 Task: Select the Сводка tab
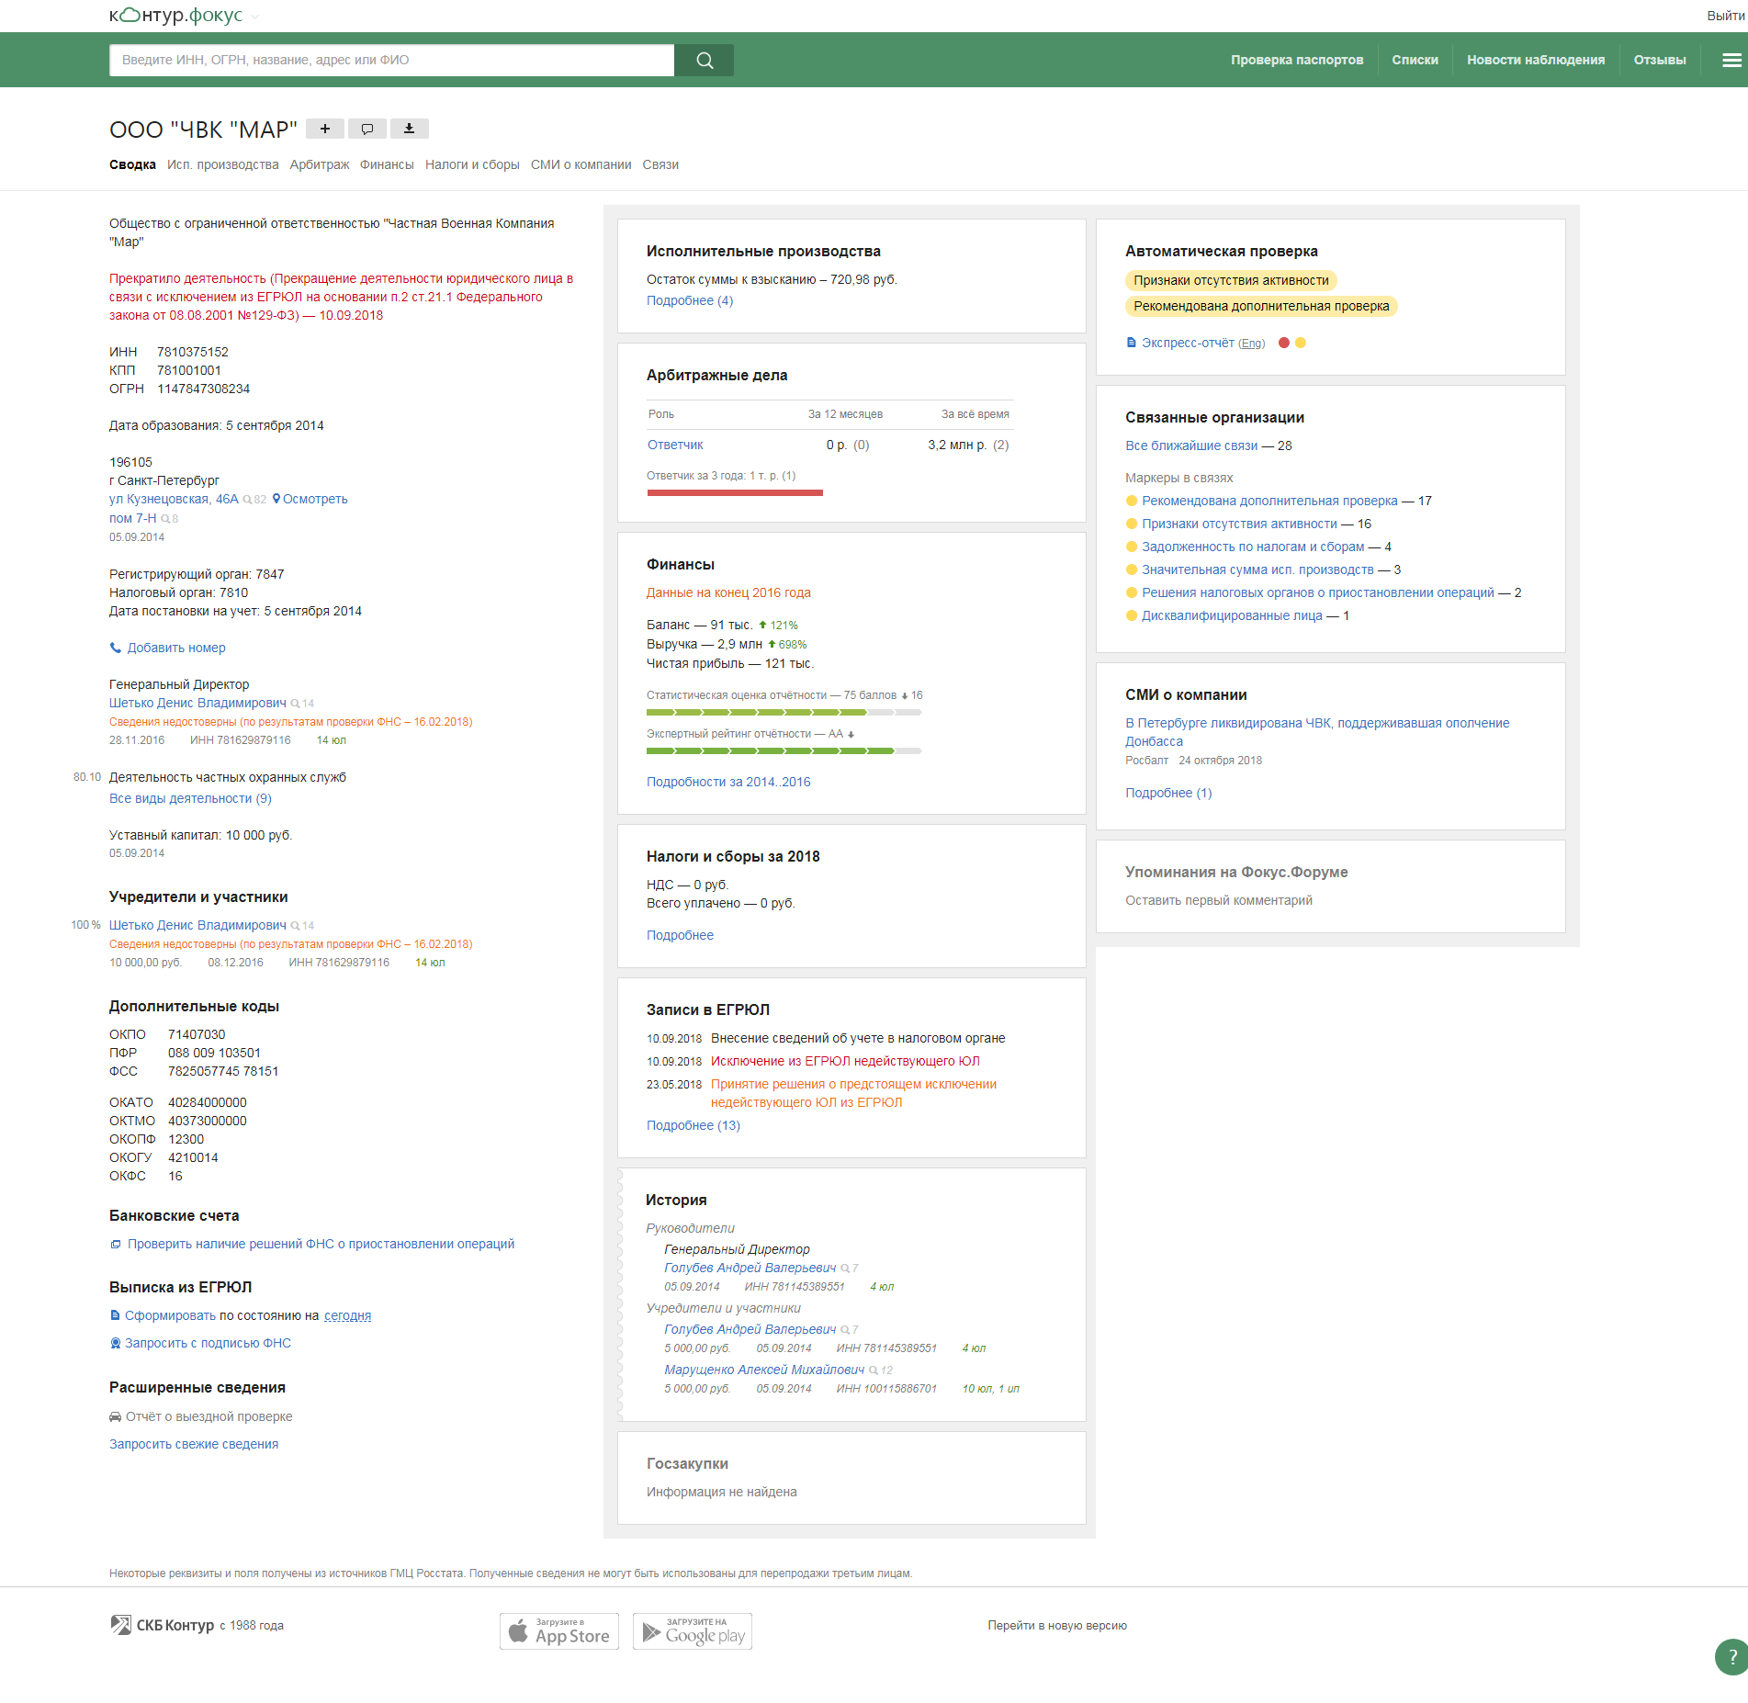pyautogui.click(x=132, y=164)
